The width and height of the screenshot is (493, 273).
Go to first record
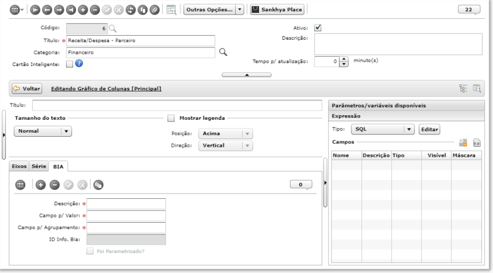pyautogui.click(x=35, y=10)
